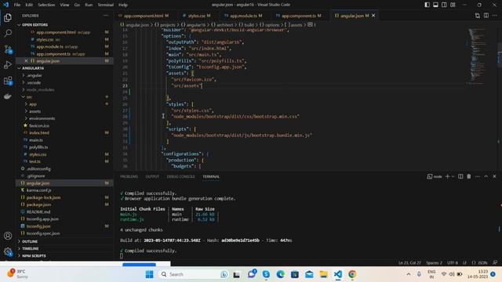Open Windows Start menu
The height and width of the screenshot is (282, 502).
click(149, 274)
